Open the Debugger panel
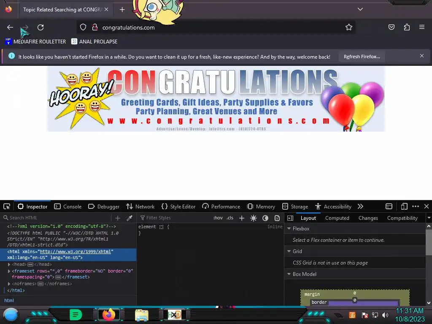The height and width of the screenshot is (324, 432). click(104, 207)
